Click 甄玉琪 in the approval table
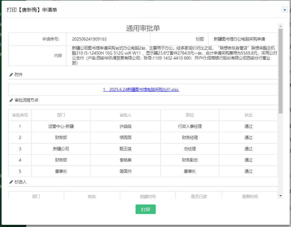Viewport: 291px width, 227px height. 125,149
